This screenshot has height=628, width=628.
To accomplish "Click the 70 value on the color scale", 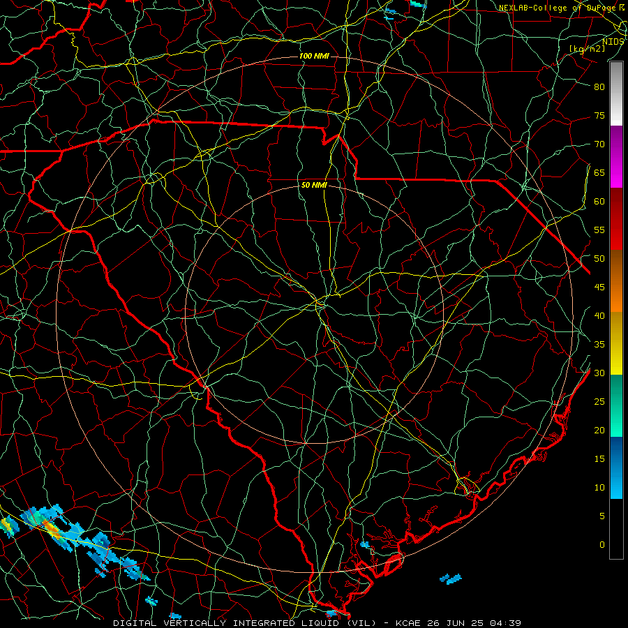I will (599, 144).
